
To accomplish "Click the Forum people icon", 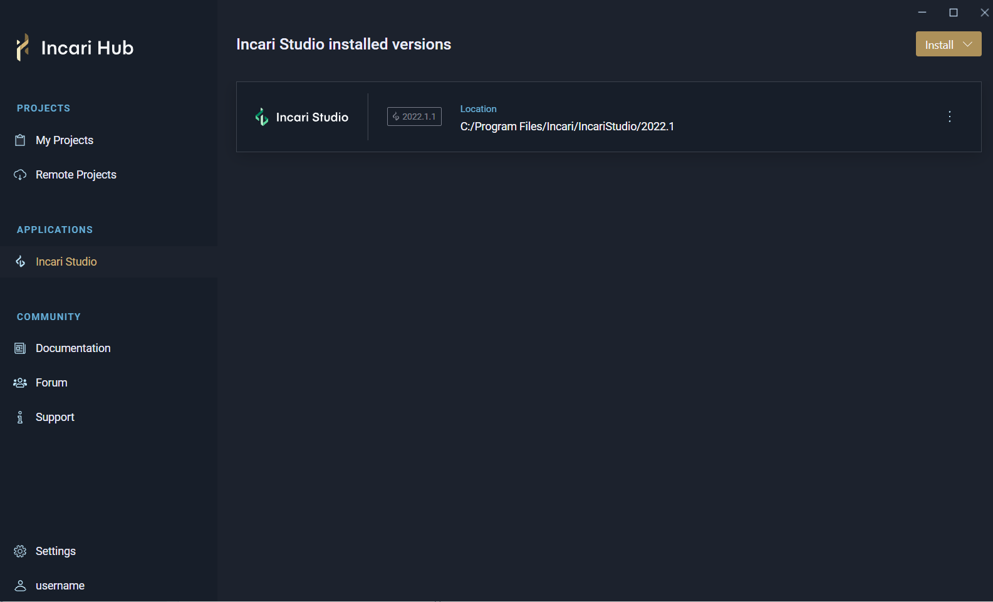I will (20, 383).
